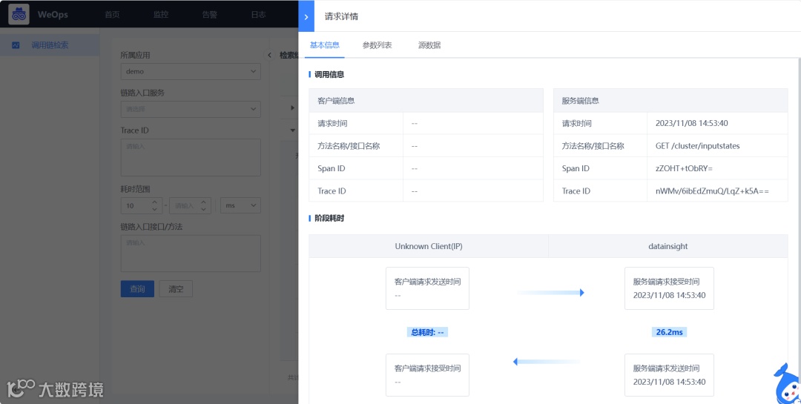
Task: Click the GET /cluster/inputstates value
Action: click(x=697, y=145)
